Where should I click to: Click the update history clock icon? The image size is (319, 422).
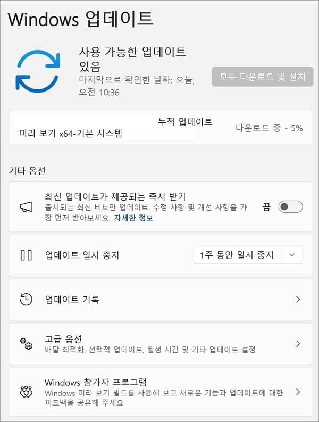pyautogui.click(x=26, y=299)
